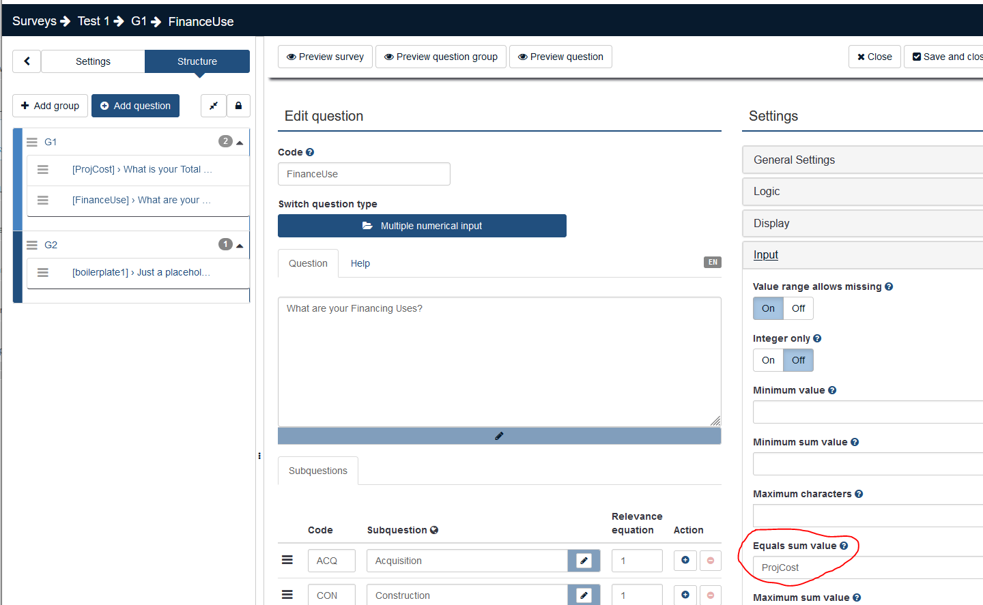Select On for Value range allows missing
Image resolution: width=983 pixels, height=605 pixels.
coord(768,308)
